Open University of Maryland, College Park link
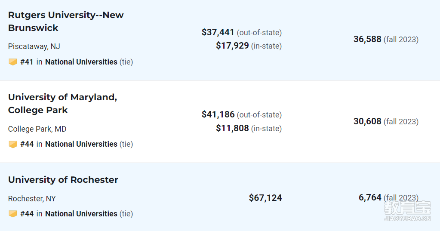 [x=62, y=104]
